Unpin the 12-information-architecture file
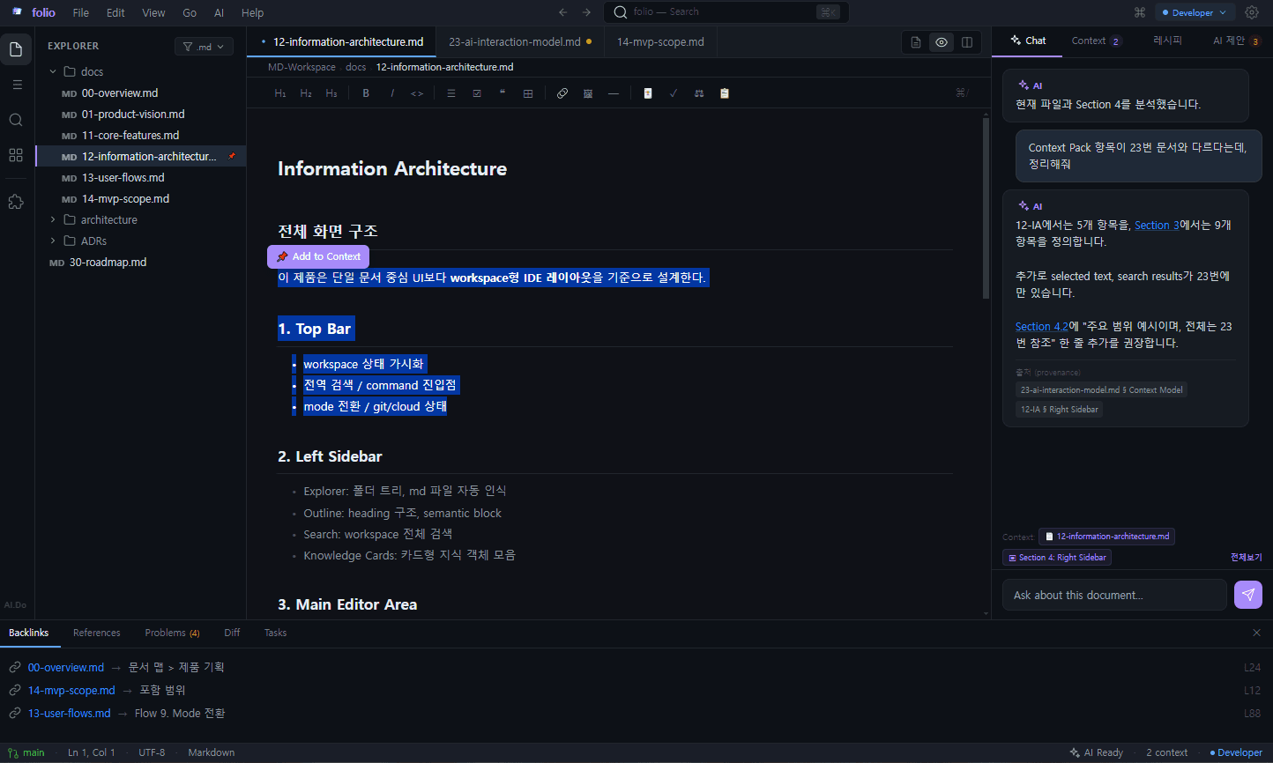This screenshot has height=763, width=1273. tap(232, 156)
